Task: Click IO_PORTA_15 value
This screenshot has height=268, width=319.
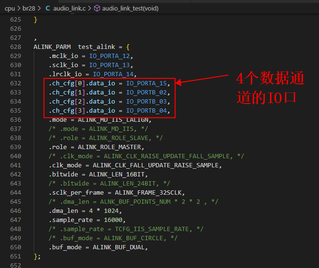Action: [x=147, y=83]
